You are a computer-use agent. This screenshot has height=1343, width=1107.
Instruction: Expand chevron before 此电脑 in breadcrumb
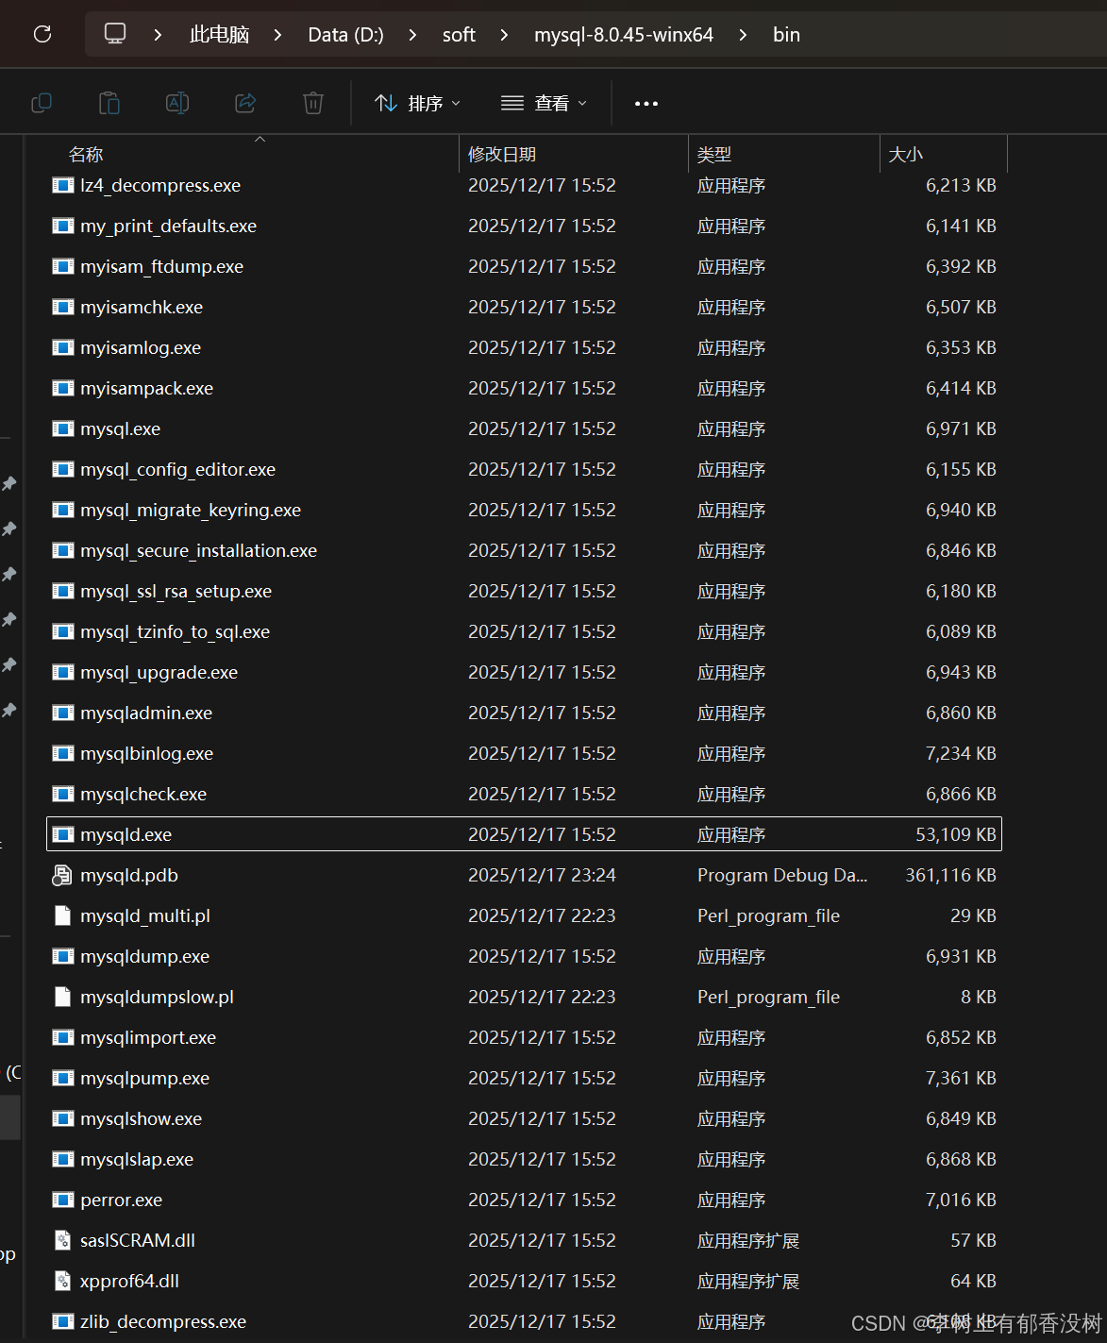(158, 35)
